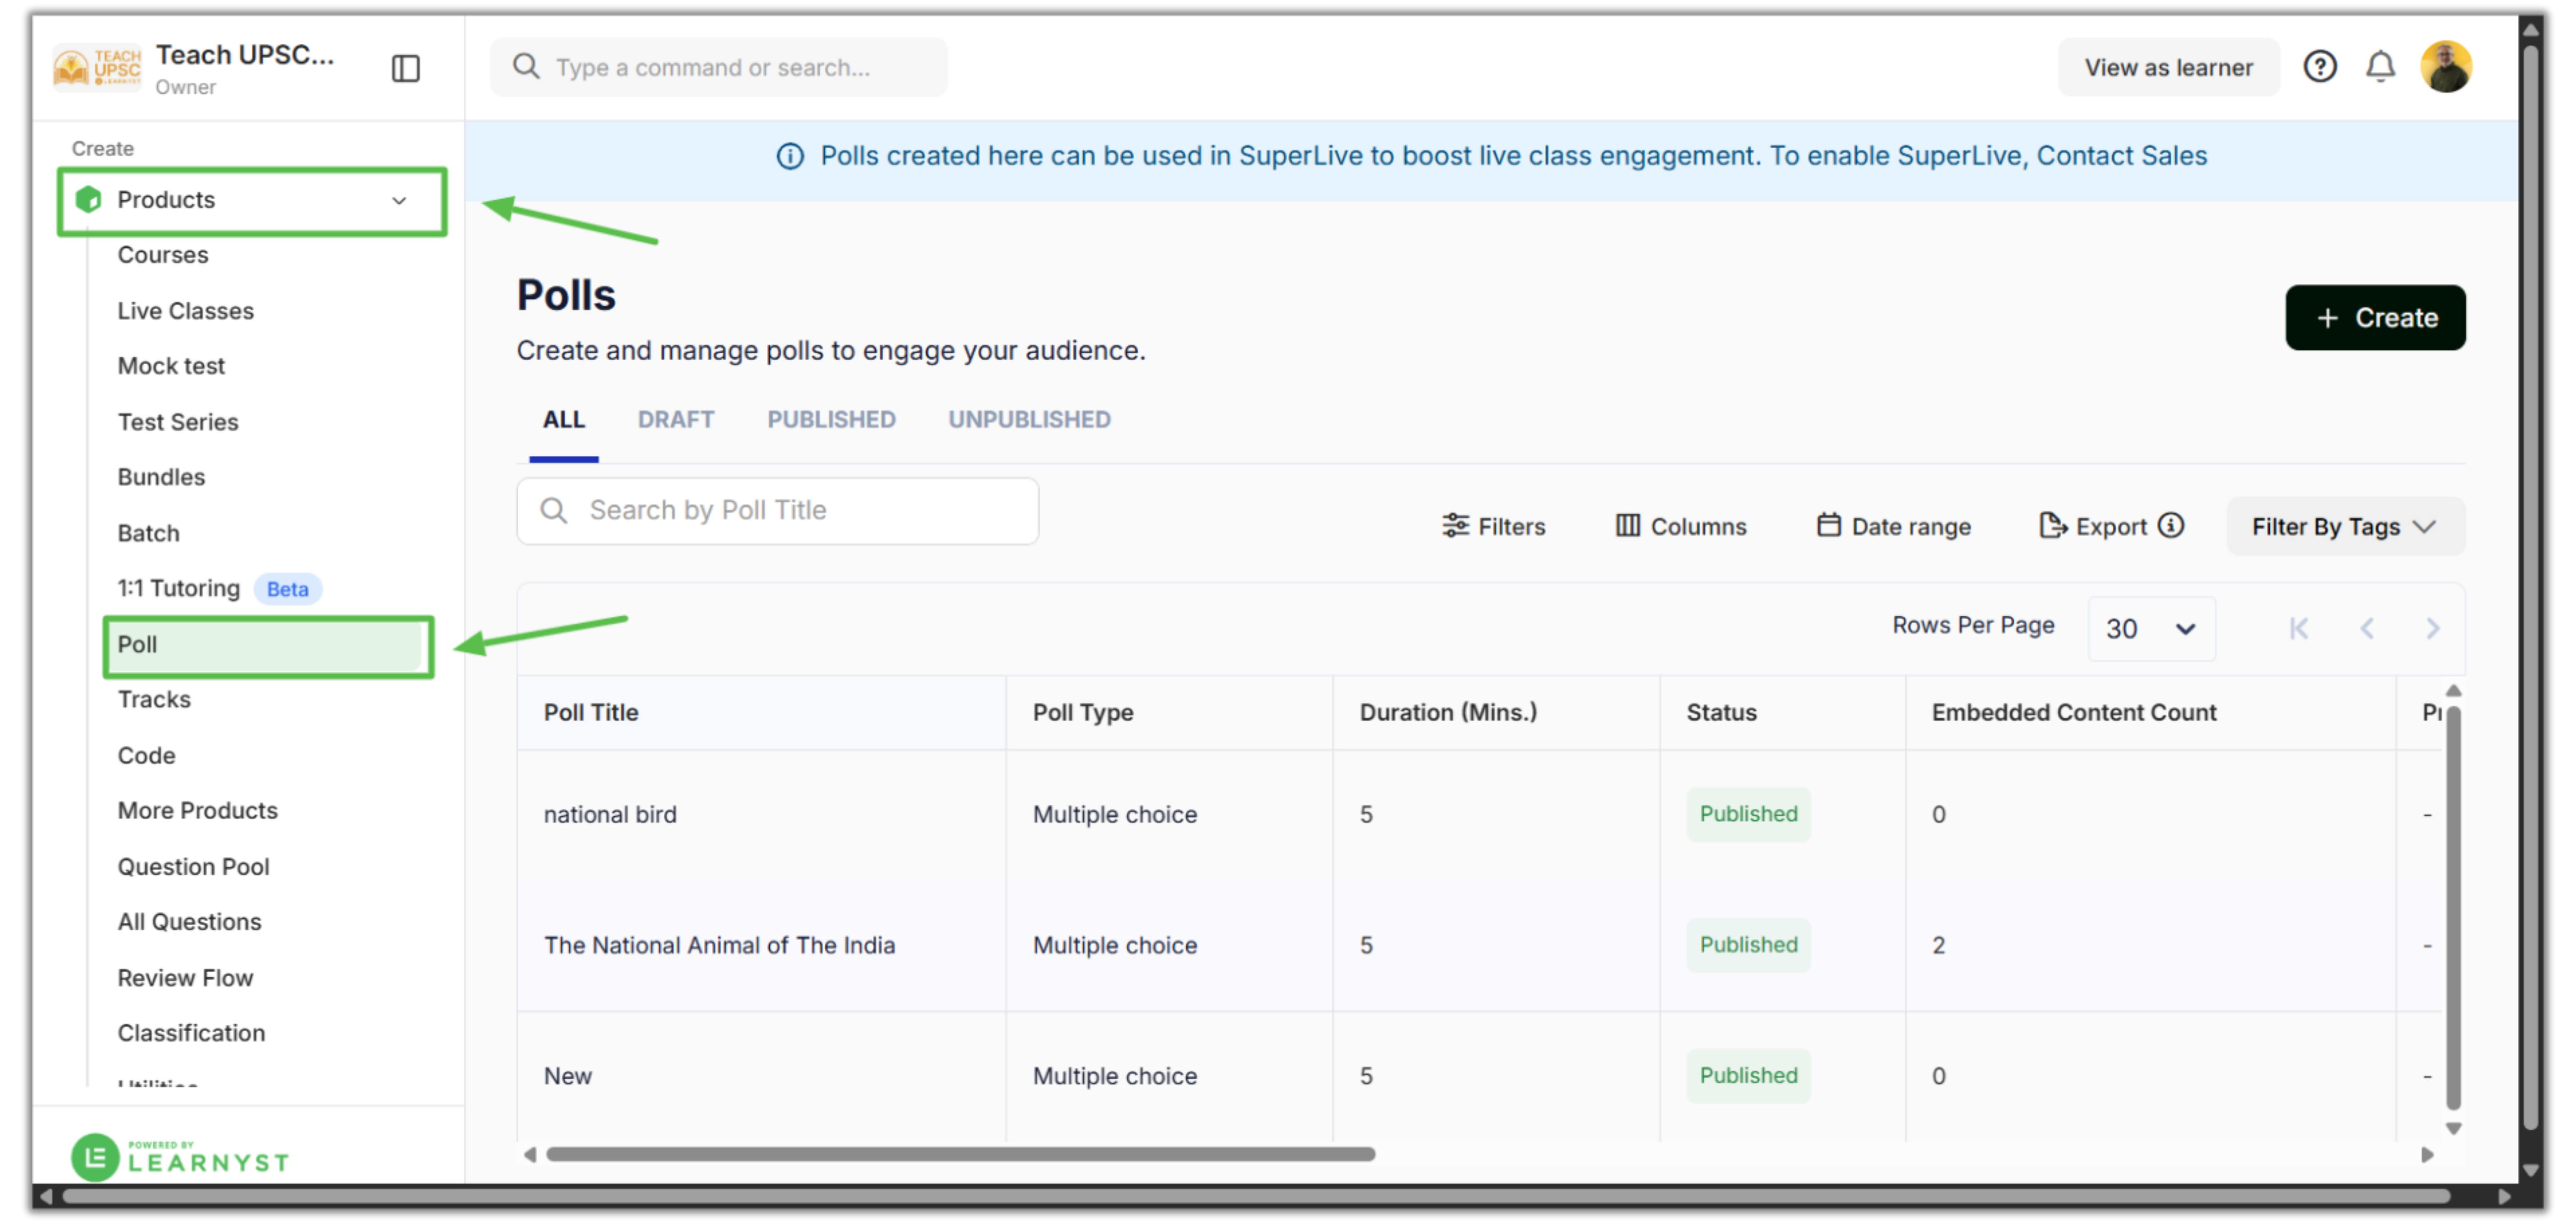Go to first page arrow icon
This screenshot has height=1224, width=2576.
pos(2298,628)
